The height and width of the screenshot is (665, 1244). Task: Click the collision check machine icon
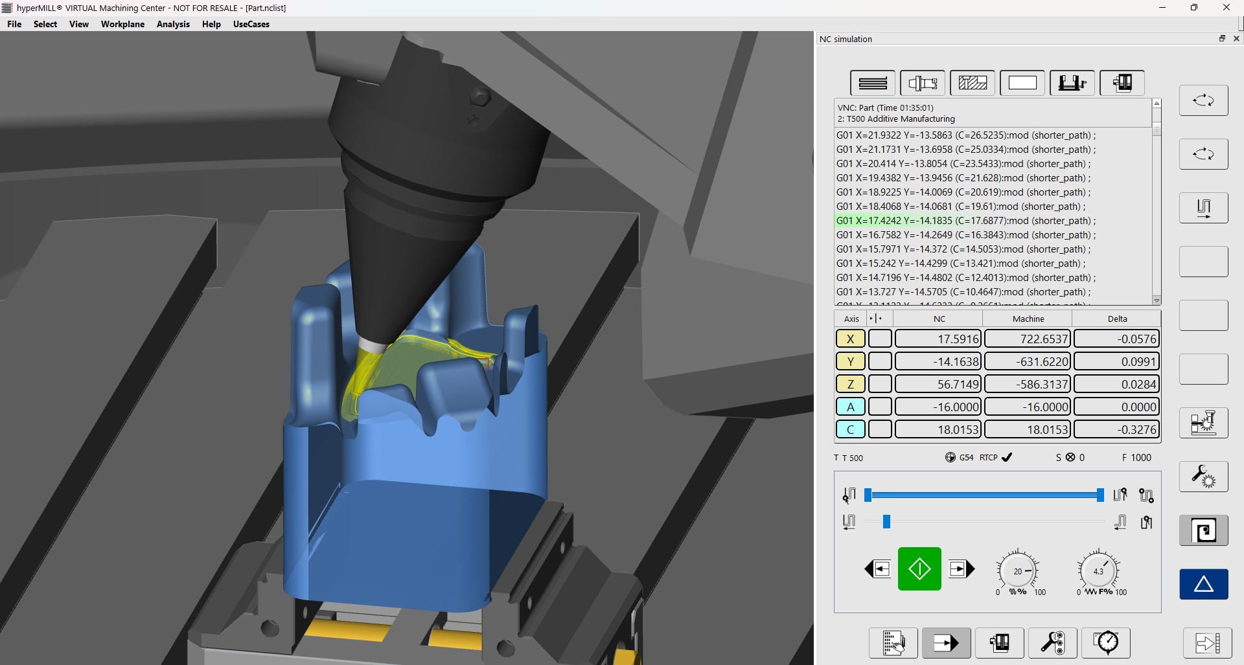click(x=1203, y=423)
